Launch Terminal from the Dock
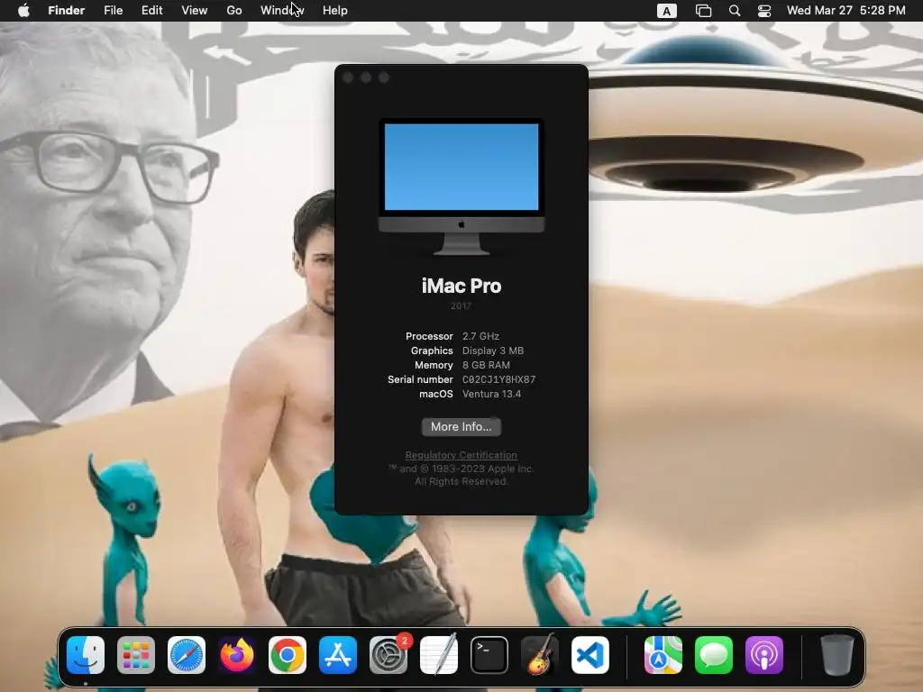923x692 pixels. coord(489,655)
